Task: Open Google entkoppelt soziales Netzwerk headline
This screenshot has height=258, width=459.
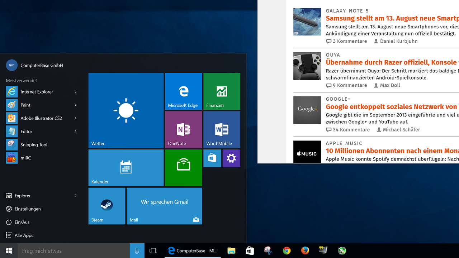Action: 392,107
